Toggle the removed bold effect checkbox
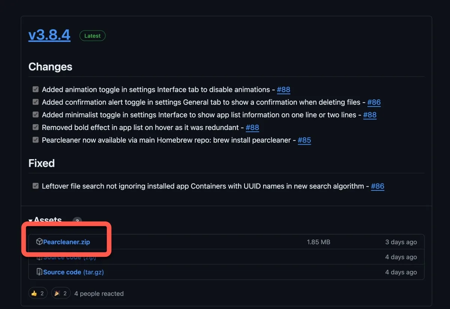 36,127
